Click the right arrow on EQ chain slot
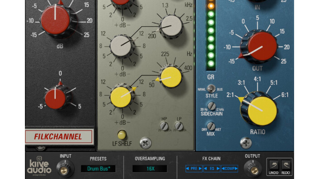Viewport: 319px width, 179px height. (218, 169)
